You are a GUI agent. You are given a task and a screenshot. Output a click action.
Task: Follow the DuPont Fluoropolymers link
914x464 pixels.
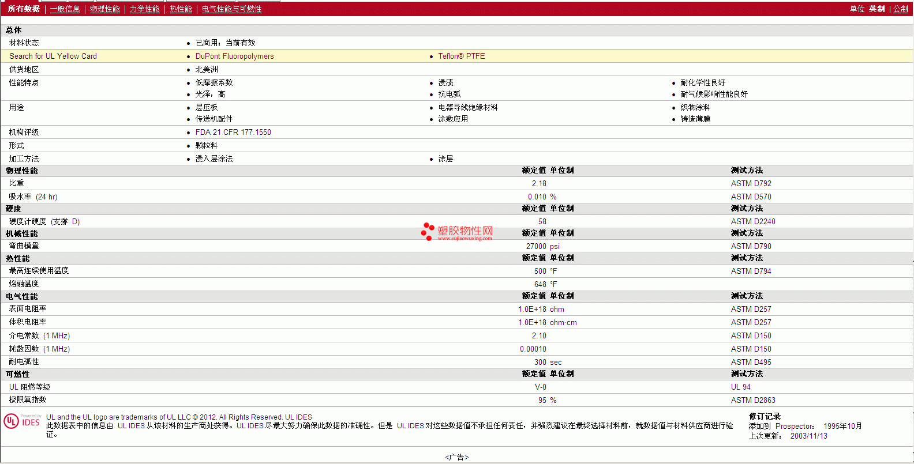tap(235, 56)
